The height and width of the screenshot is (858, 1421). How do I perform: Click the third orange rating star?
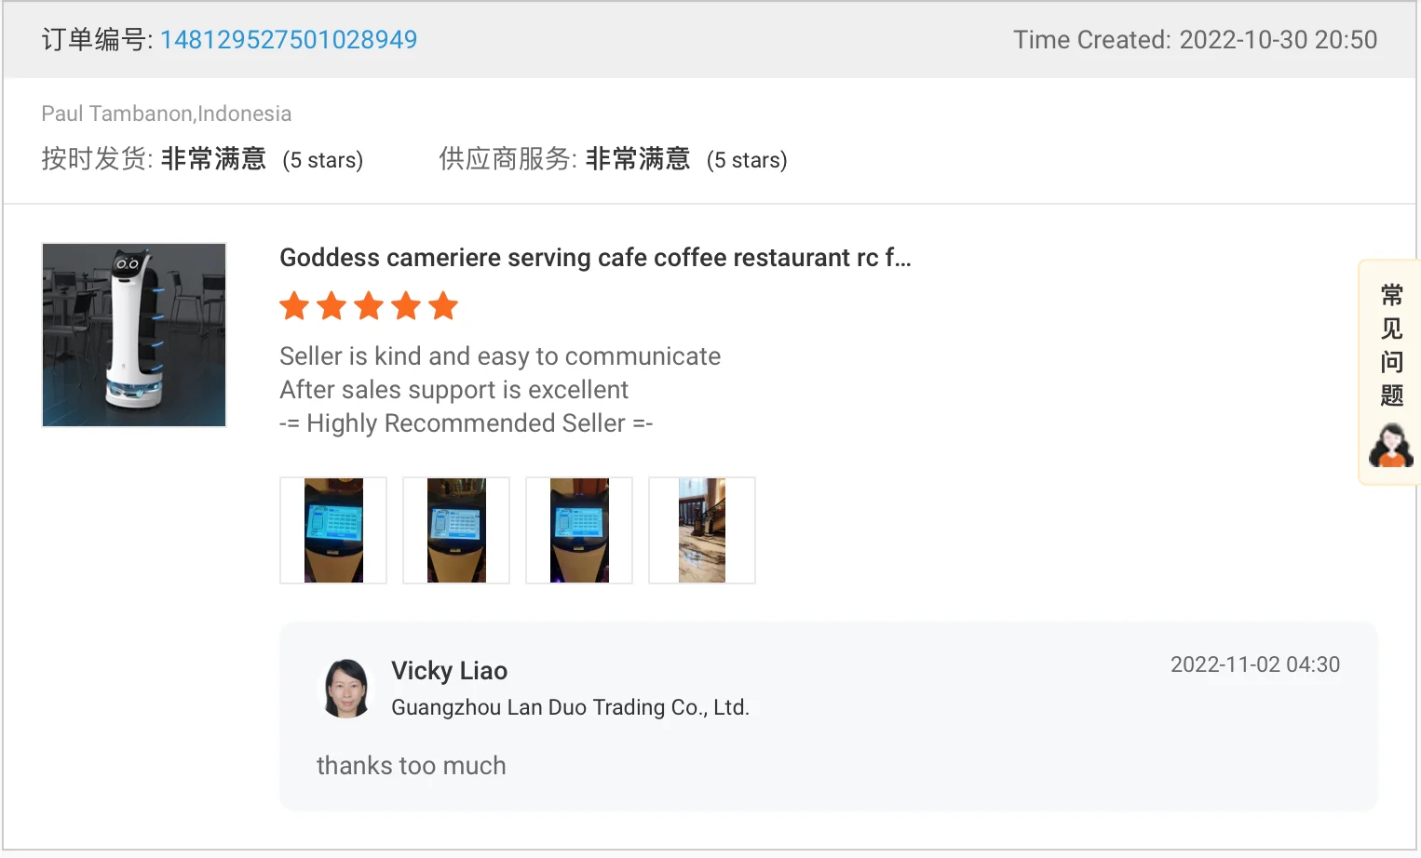coord(369,305)
